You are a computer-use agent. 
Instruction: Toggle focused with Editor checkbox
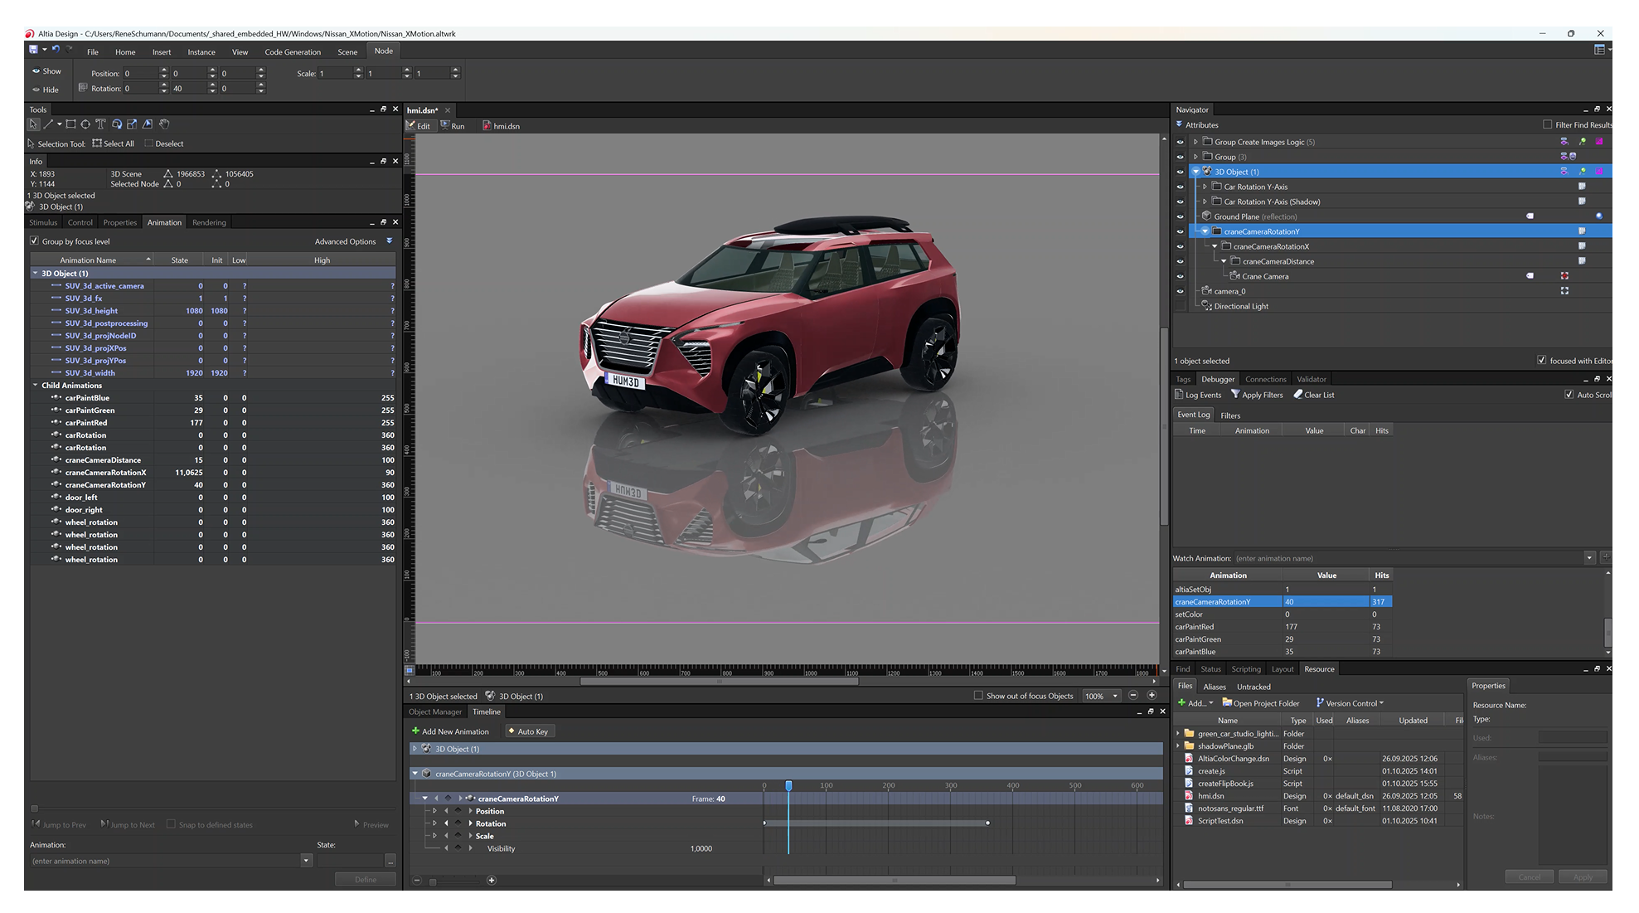click(1541, 361)
